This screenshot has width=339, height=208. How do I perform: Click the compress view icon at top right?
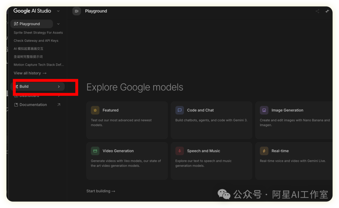[327, 11]
